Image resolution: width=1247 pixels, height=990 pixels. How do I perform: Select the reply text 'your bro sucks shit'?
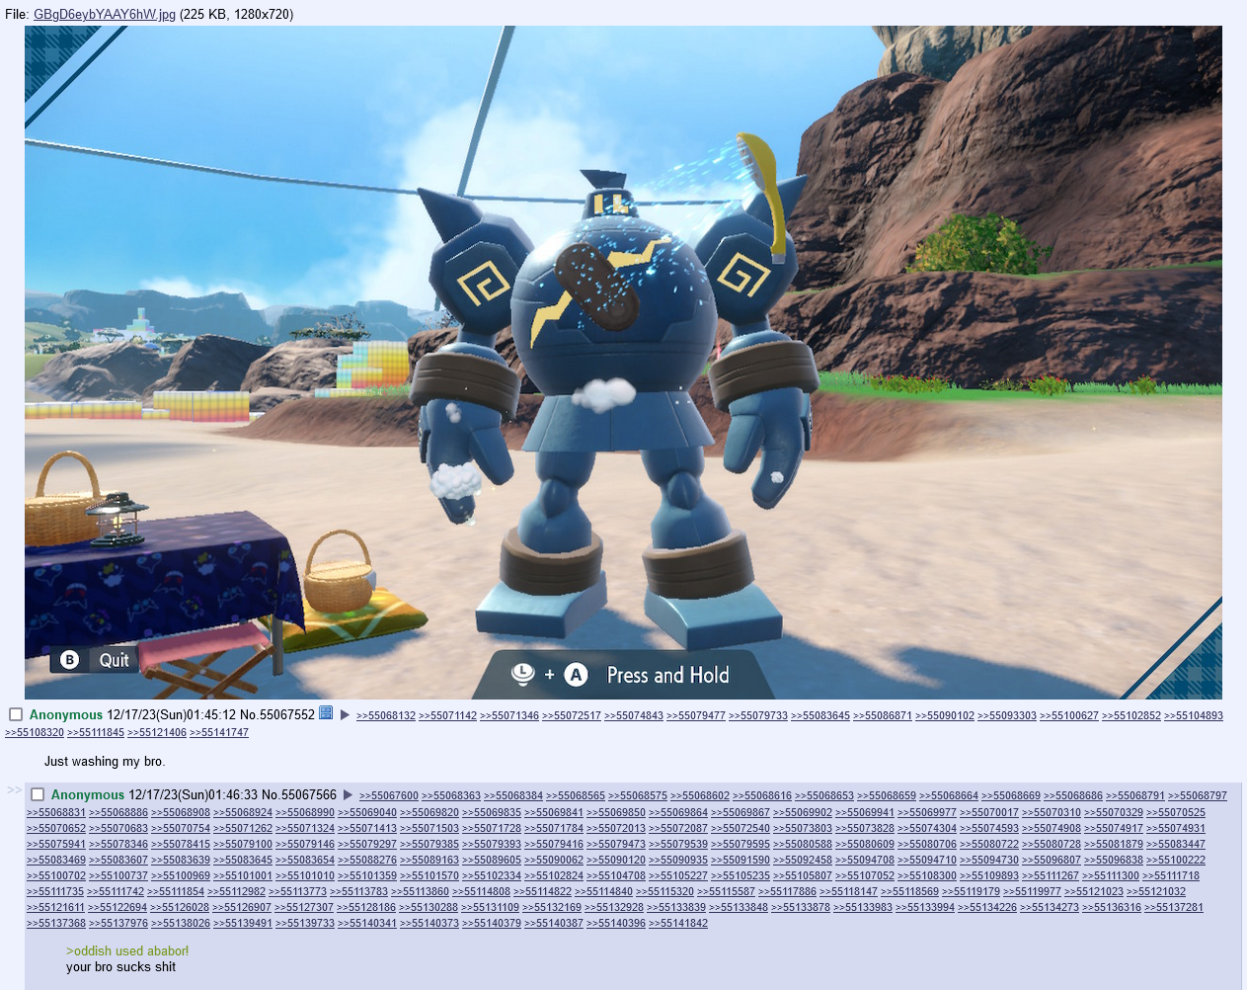coord(120,966)
